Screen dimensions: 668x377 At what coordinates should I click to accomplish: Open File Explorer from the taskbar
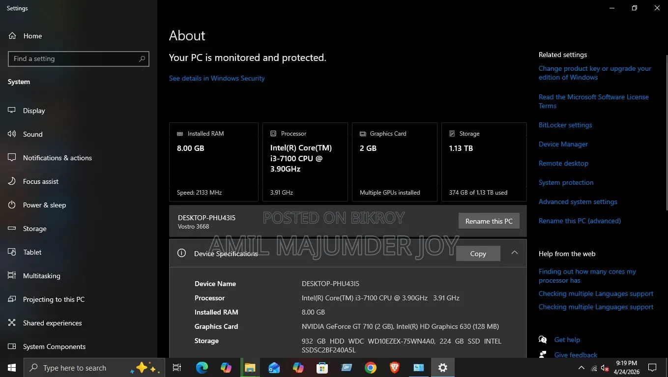pos(250,368)
